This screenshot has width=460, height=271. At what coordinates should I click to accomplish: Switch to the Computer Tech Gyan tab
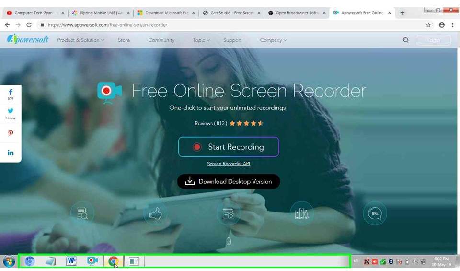tap(35, 13)
